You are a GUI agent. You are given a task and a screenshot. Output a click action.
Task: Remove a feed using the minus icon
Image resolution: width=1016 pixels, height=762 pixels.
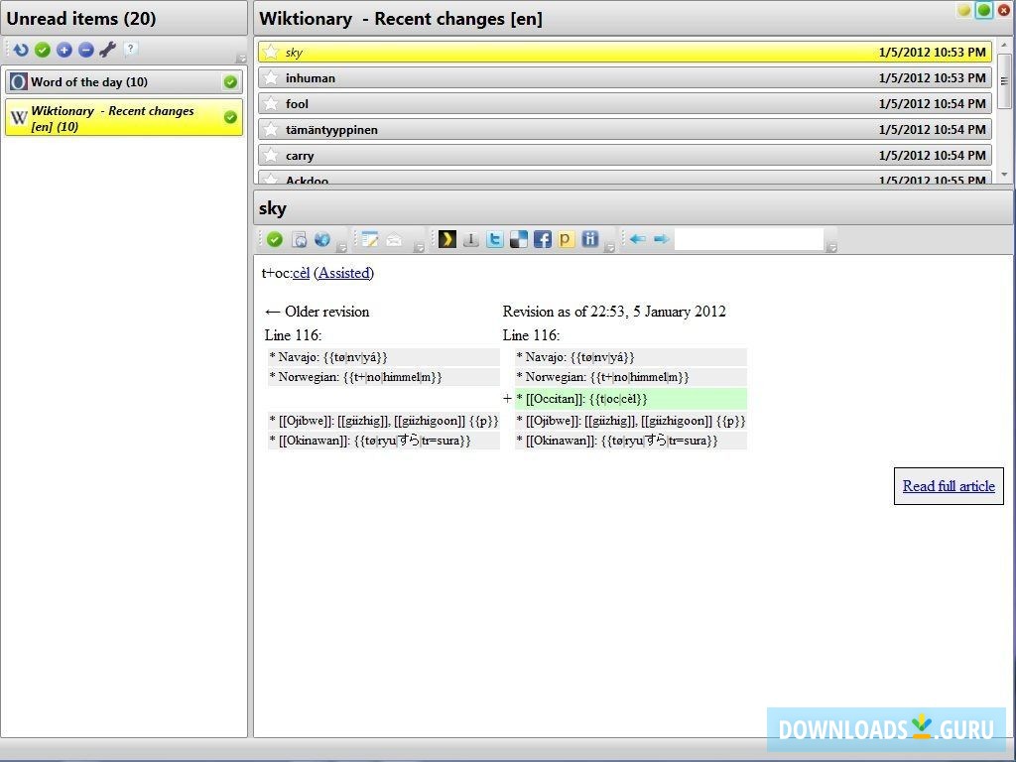(x=85, y=49)
